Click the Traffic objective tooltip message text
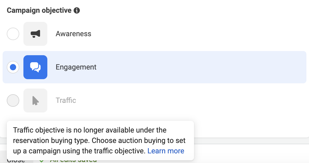Viewport: 309px width, 163px height. pos(99,141)
